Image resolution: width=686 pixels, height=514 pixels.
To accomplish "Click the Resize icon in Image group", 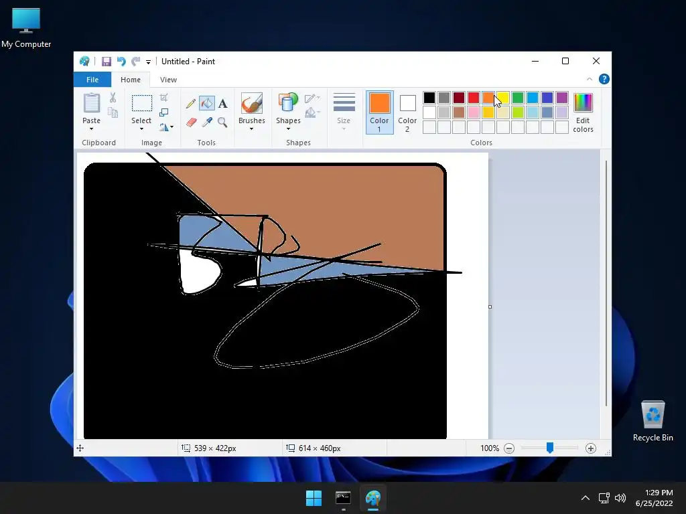I will 164,112.
